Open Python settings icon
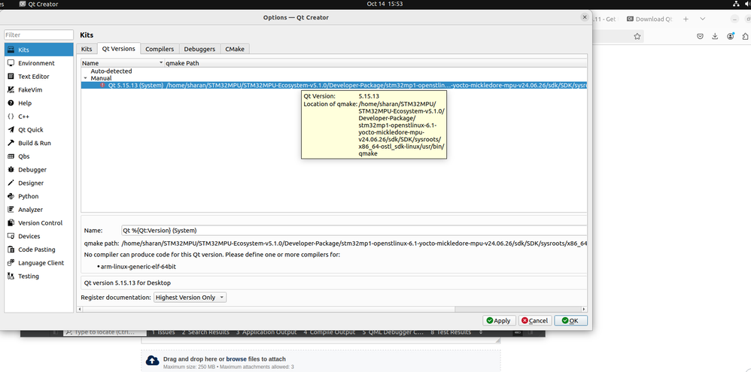 pyautogui.click(x=11, y=196)
